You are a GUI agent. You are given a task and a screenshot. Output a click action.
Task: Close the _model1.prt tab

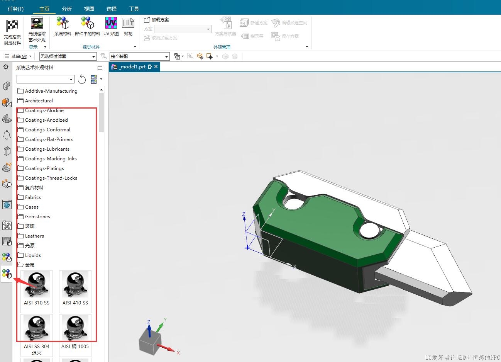[x=156, y=66]
